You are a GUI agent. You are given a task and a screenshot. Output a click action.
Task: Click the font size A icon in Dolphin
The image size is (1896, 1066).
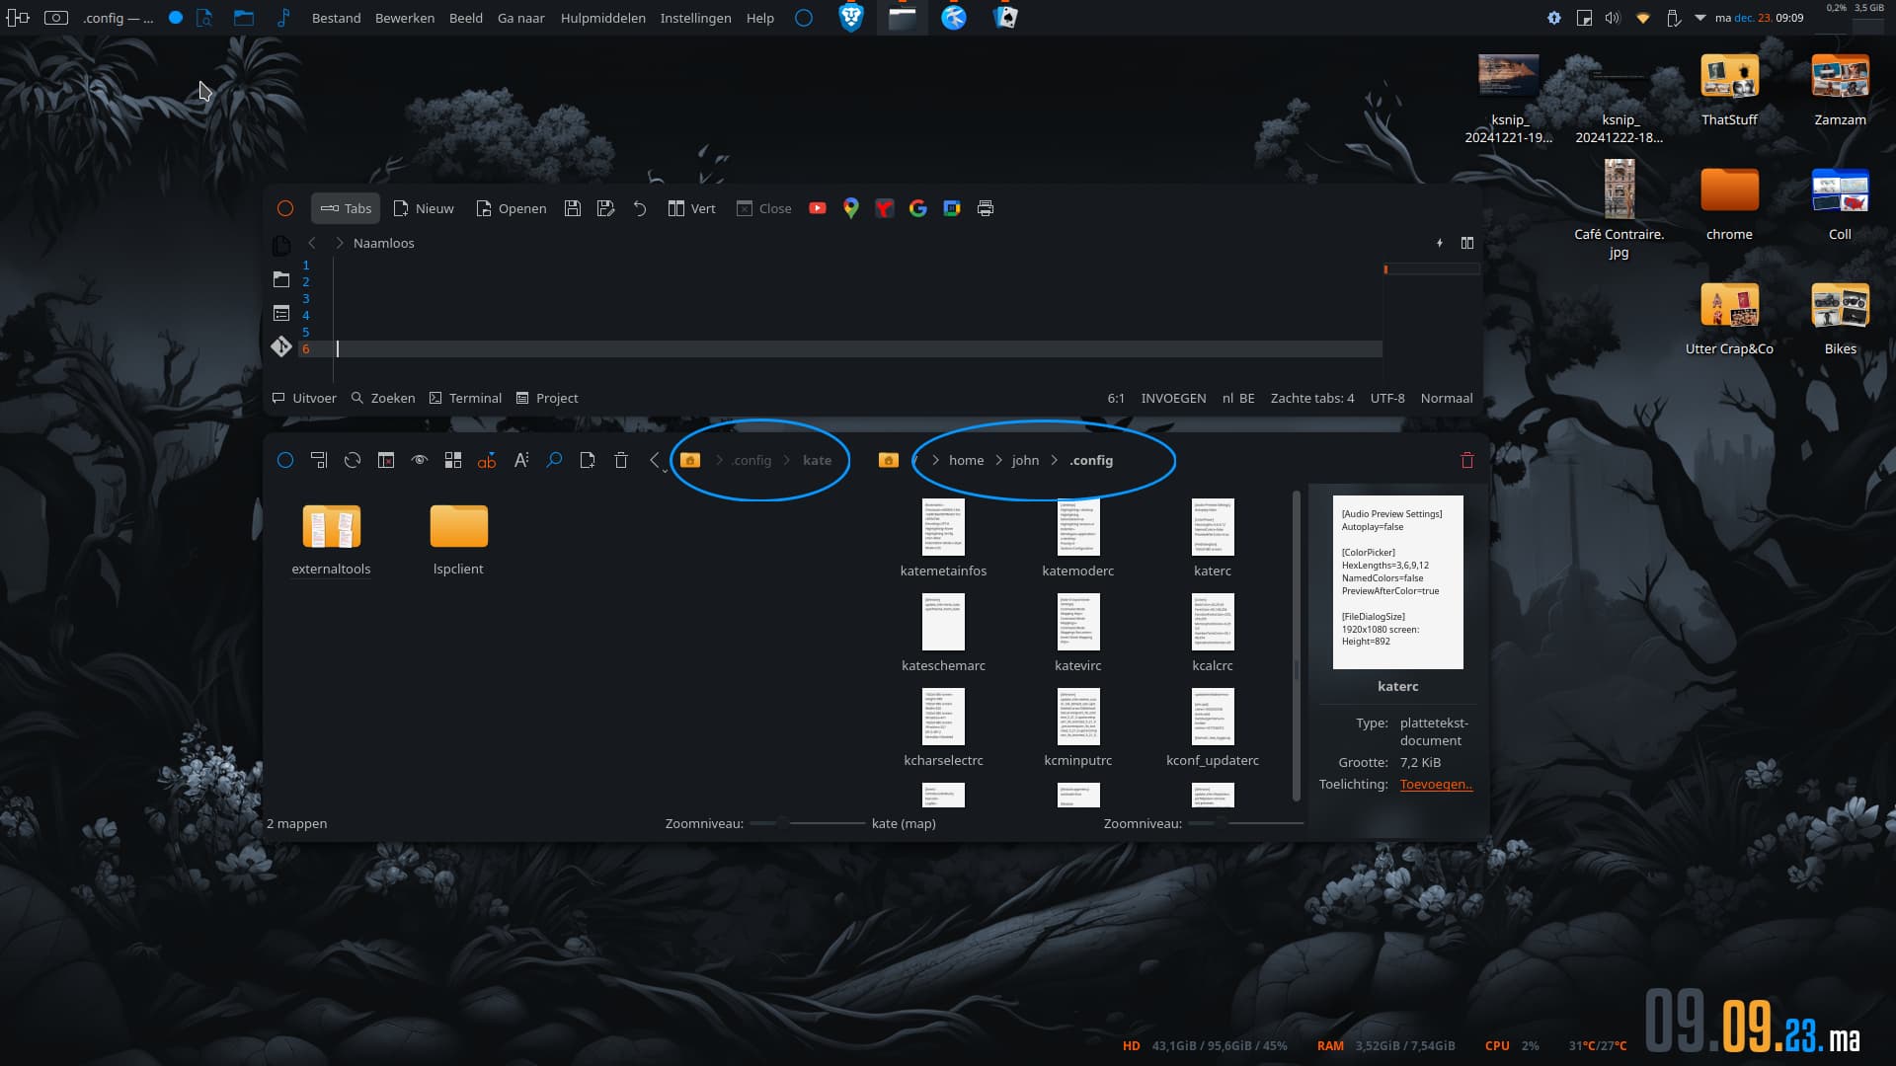point(521,460)
